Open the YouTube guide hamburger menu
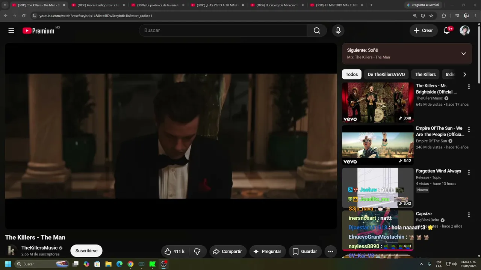Screen dimensions: 481x270 point(11,31)
